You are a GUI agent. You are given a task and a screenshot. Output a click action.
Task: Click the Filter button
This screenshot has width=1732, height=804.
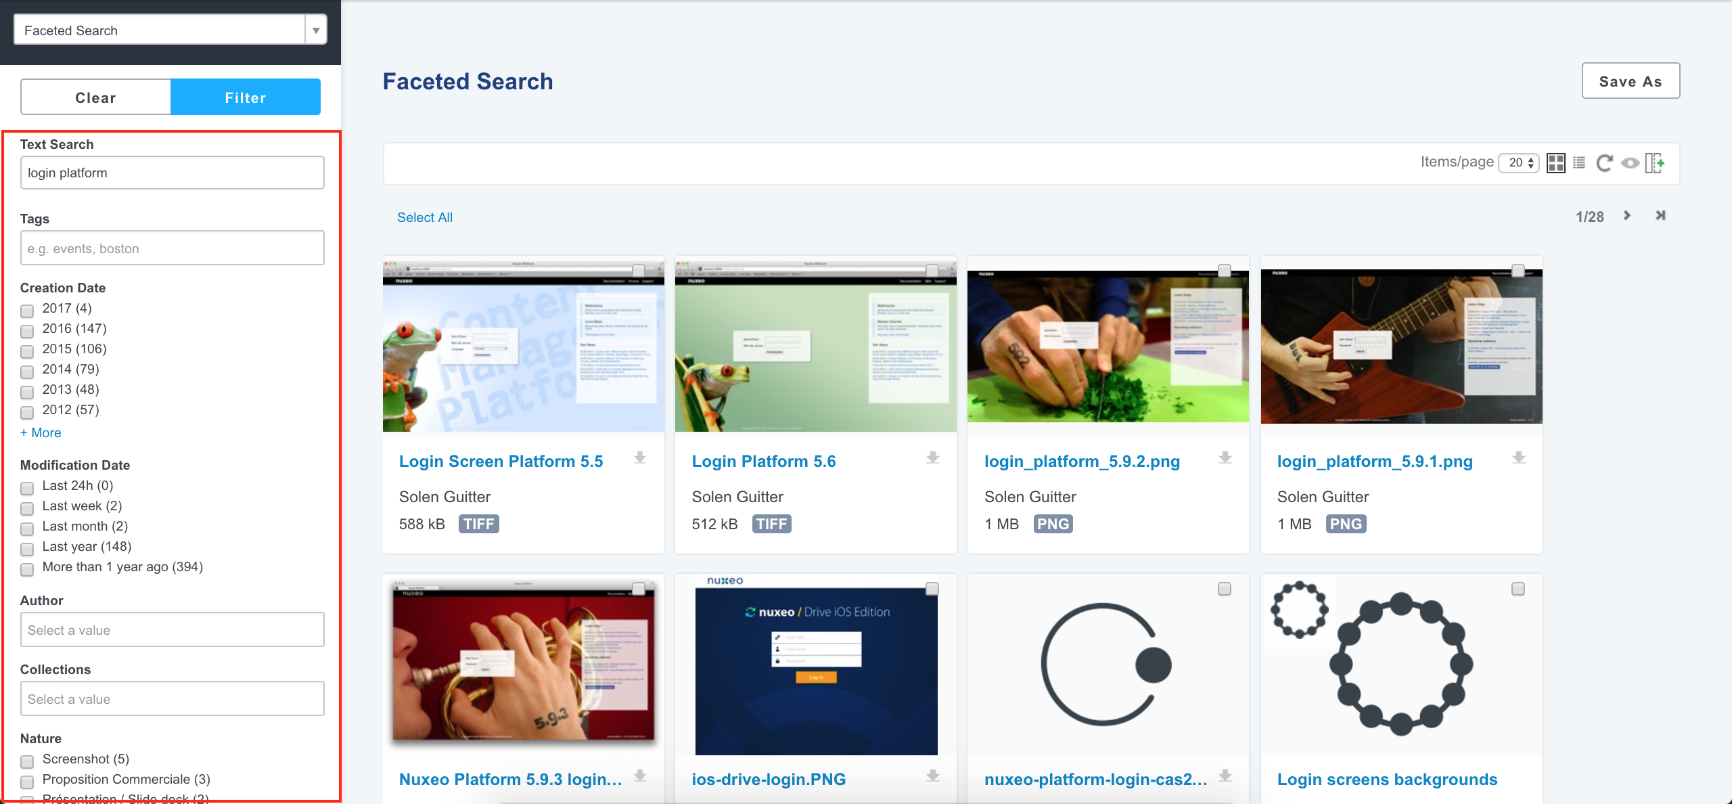(246, 97)
